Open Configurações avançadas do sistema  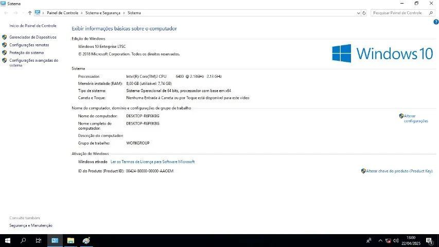point(33,63)
